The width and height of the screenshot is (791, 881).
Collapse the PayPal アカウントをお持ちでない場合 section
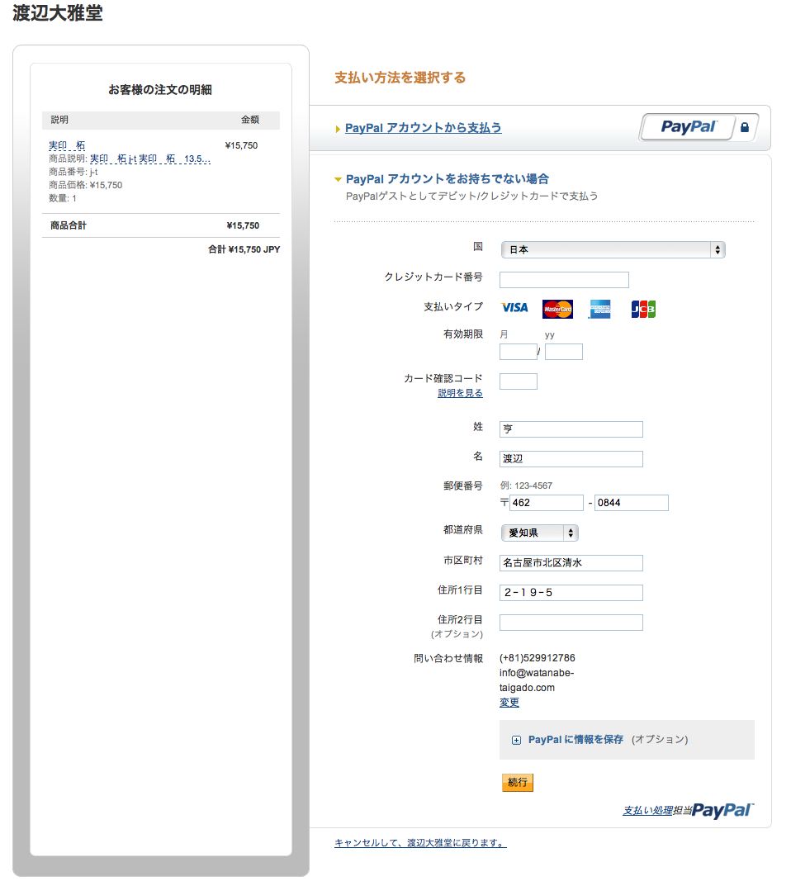[338, 179]
